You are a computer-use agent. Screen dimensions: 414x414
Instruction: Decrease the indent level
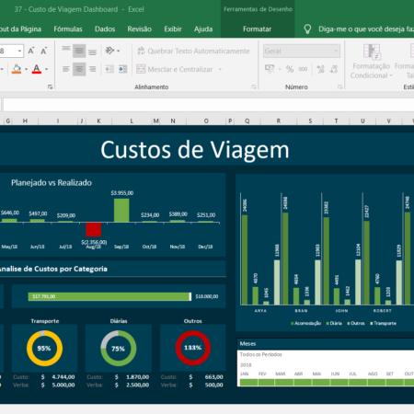(x=109, y=69)
